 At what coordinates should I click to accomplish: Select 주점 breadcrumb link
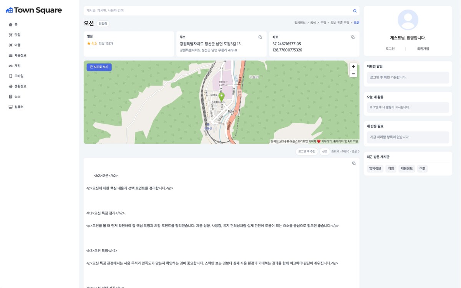click(x=323, y=23)
